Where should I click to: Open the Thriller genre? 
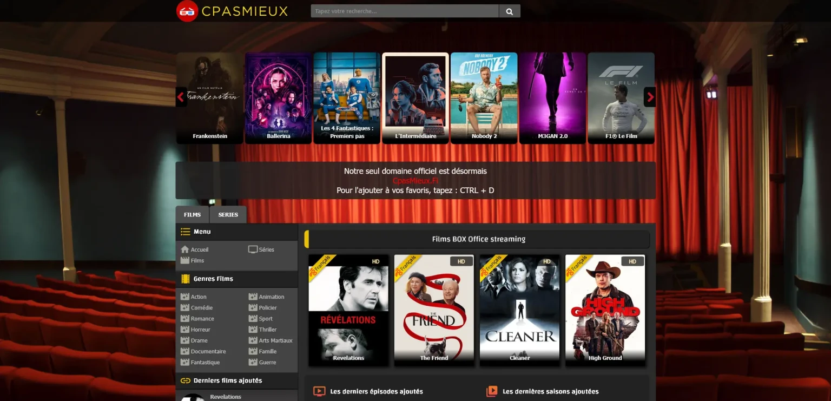(x=268, y=330)
